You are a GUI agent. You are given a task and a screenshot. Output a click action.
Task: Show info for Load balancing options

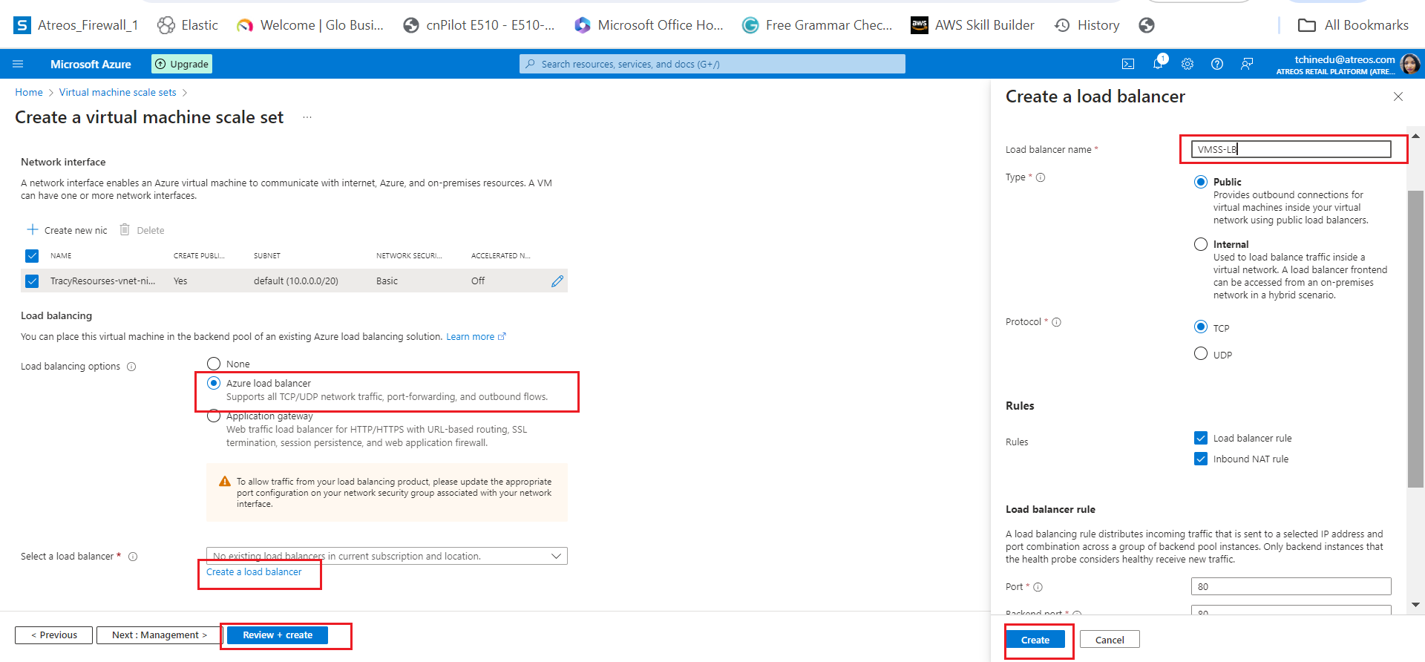click(x=131, y=367)
